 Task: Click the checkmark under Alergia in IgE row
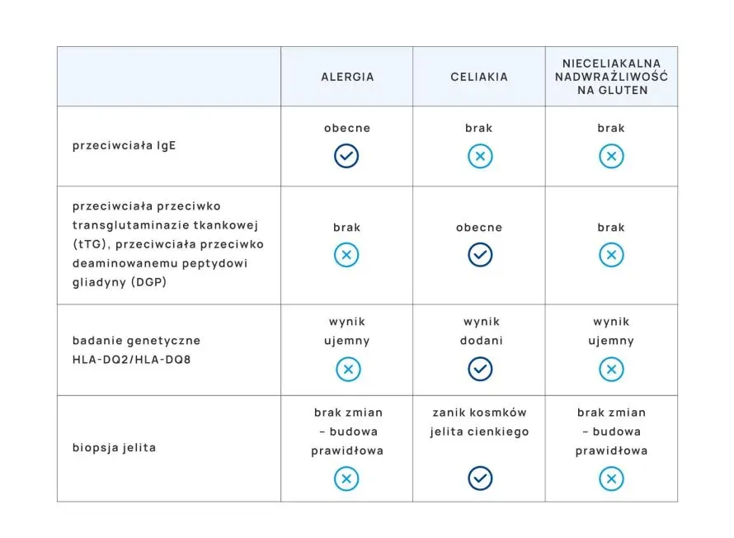pos(346,156)
